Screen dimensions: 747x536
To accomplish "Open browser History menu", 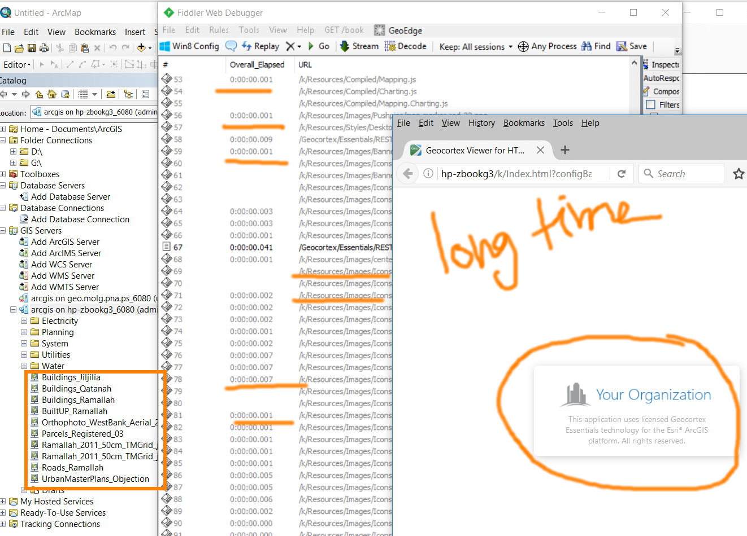I will tap(481, 123).
